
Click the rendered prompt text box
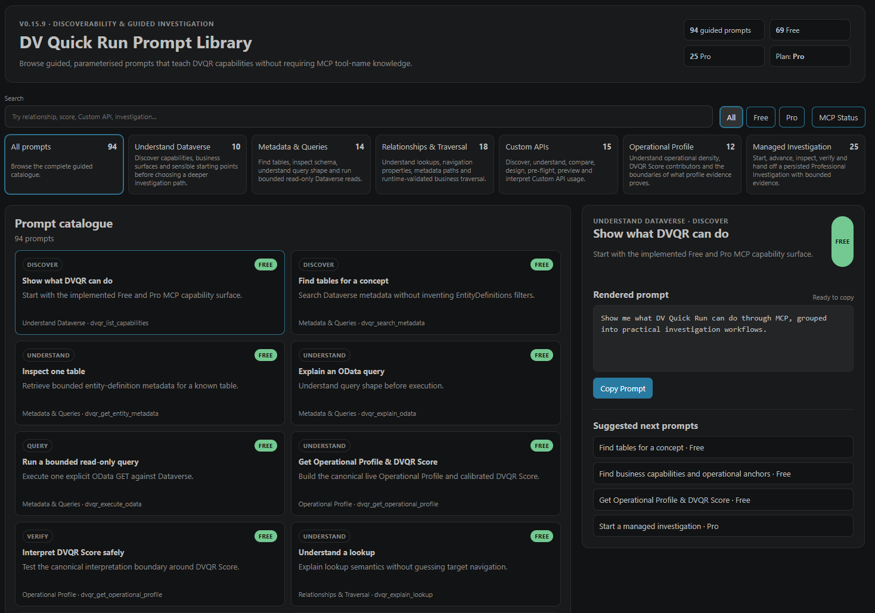(x=723, y=338)
